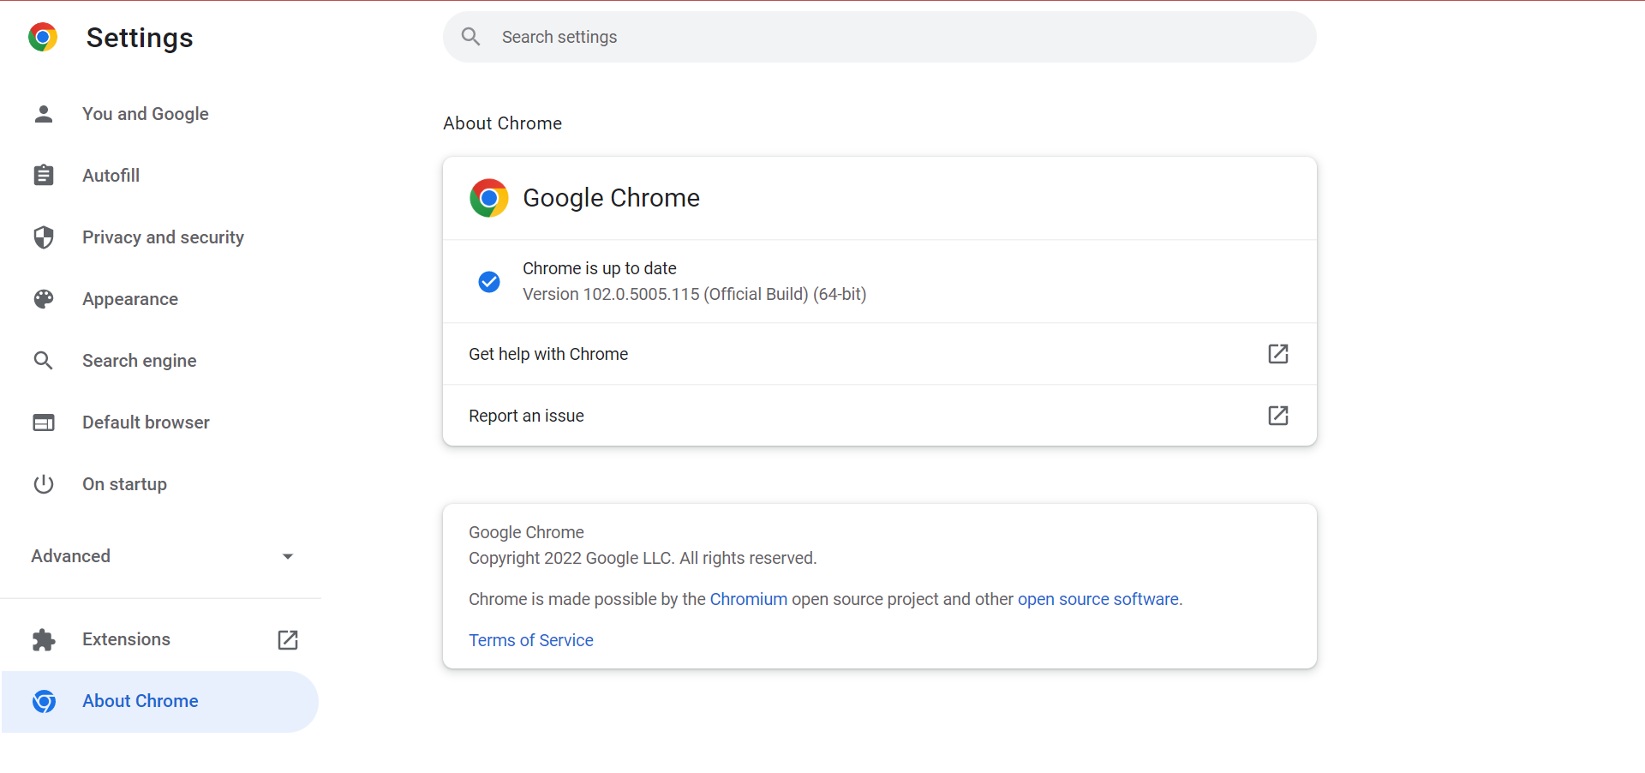Open Get help with Chrome
Viewport: 1645px width, 773px height.
pyautogui.click(x=880, y=354)
